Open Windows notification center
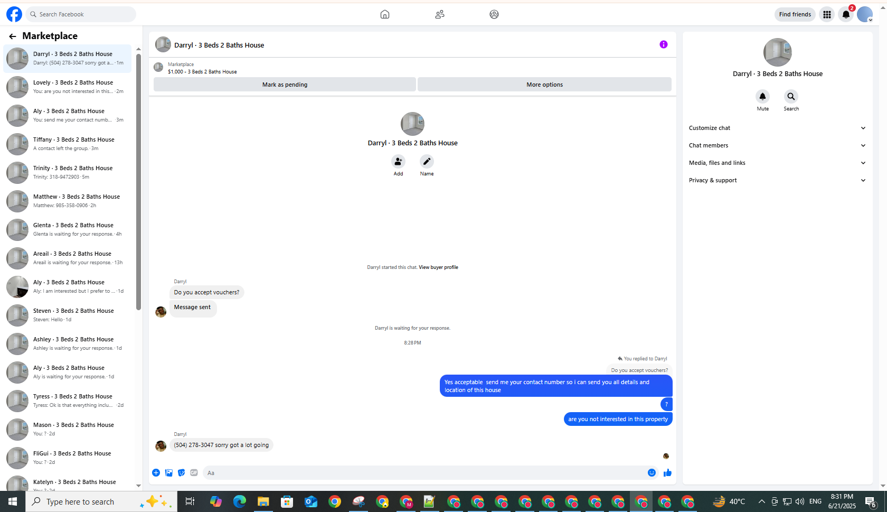The height and width of the screenshot is (512, 887). point(871,501)
